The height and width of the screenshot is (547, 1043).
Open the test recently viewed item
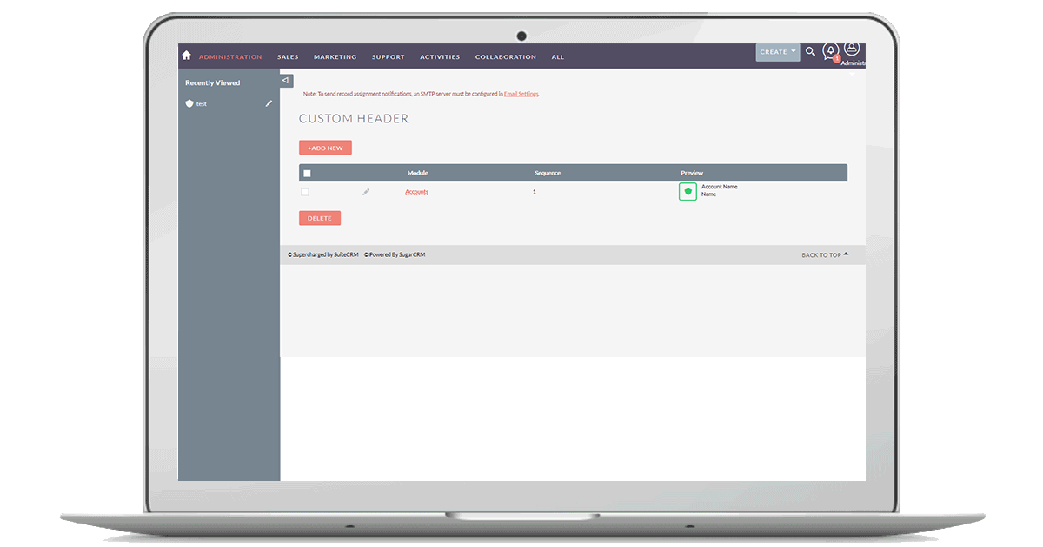[x=202, y=103]
